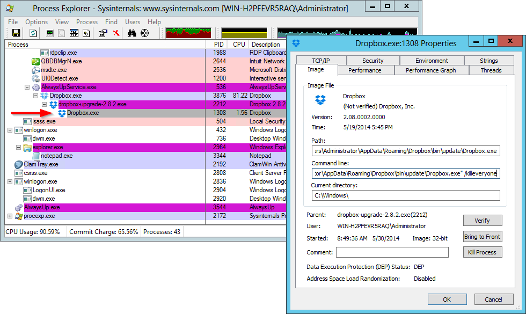Click the Dropbox.exe PID 1308 icon
Image resolution: width=526 pixels, height=314 pixels.
click(x=62, y=113)
